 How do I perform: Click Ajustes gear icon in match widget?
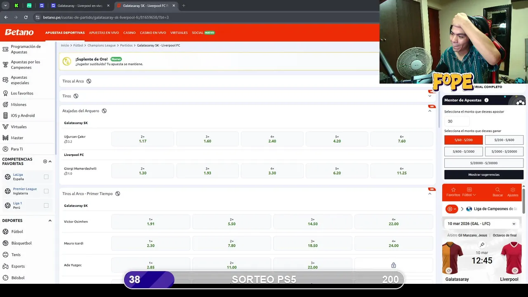click(513, 190)
